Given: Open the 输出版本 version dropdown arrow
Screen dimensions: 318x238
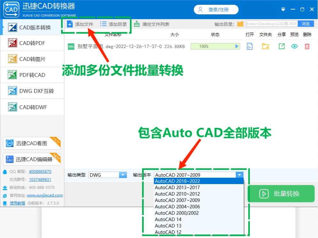Looking at the screenshot, I should [240, 175].
